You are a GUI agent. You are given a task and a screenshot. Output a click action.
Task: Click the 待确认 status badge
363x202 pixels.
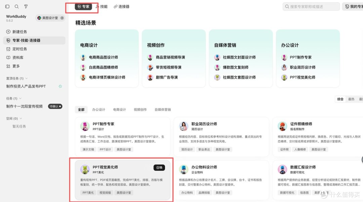pos(55,106)
